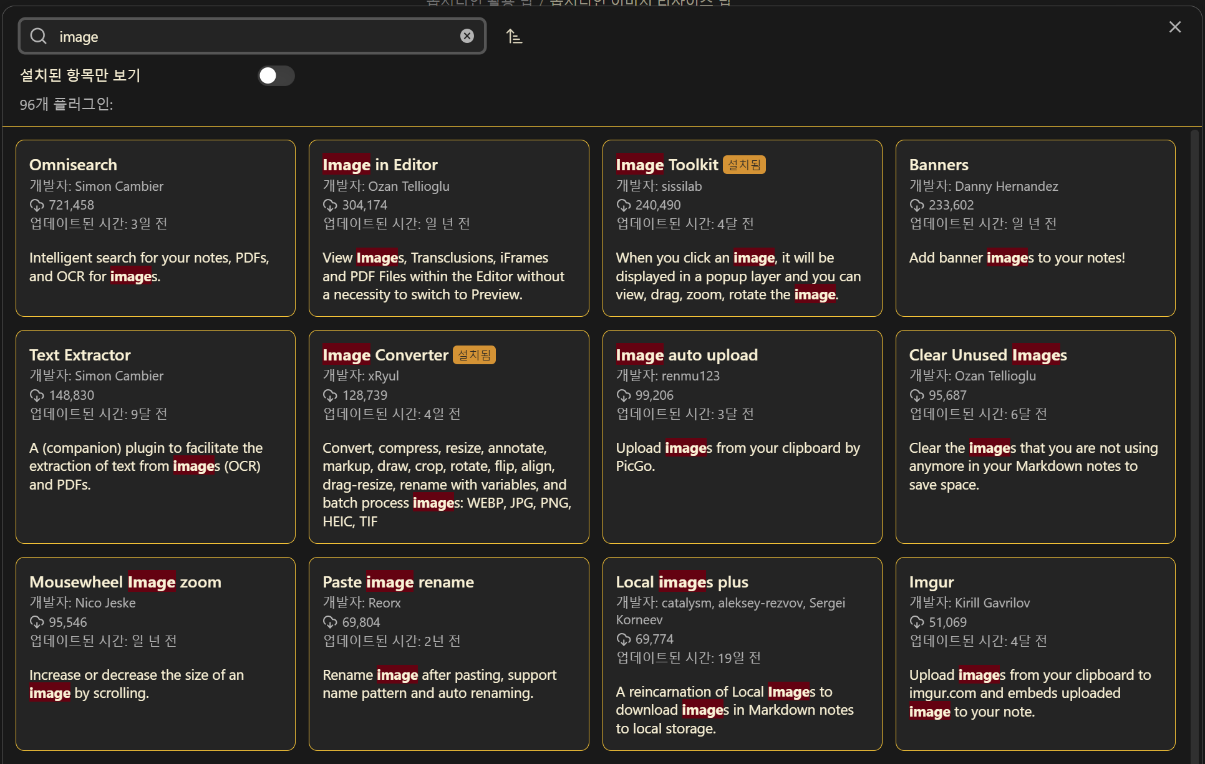The image size is (1205, 764).
Task: Click Image Toolkit installed badge
Action: (743, 165)
